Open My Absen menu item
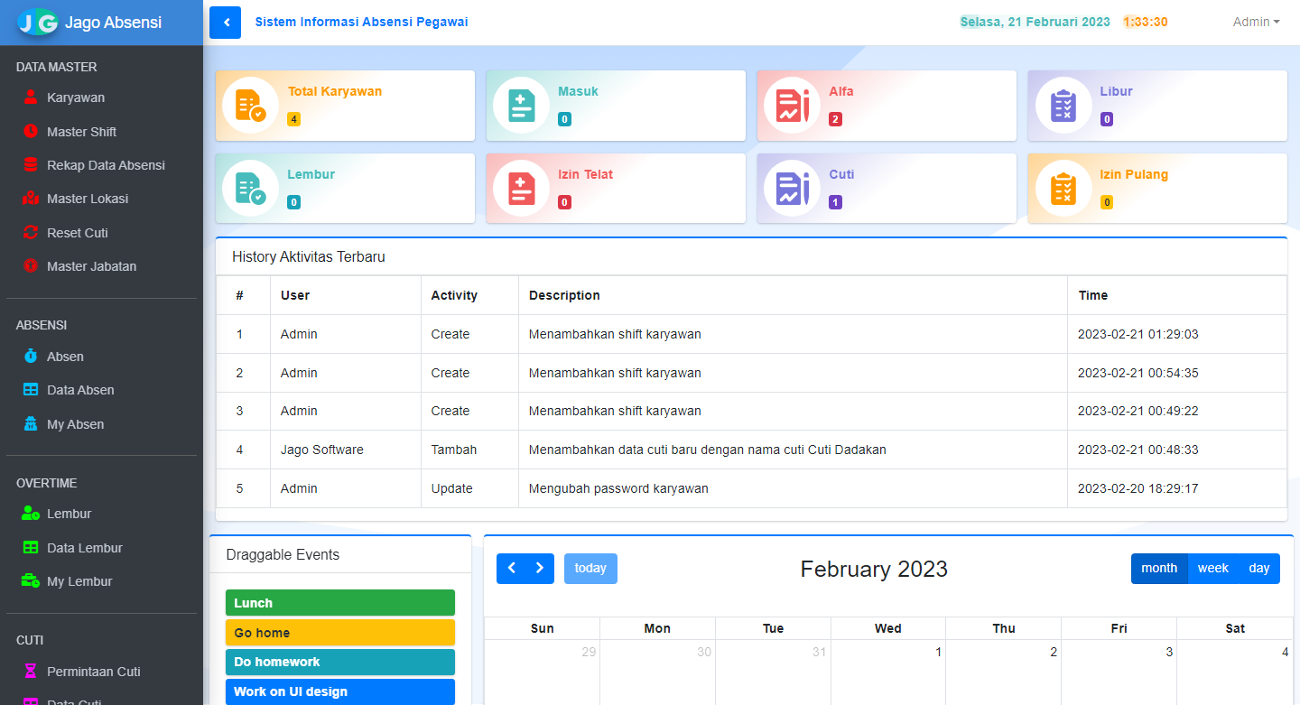This screenshot has width=1300, height=705. pos(75,424)
